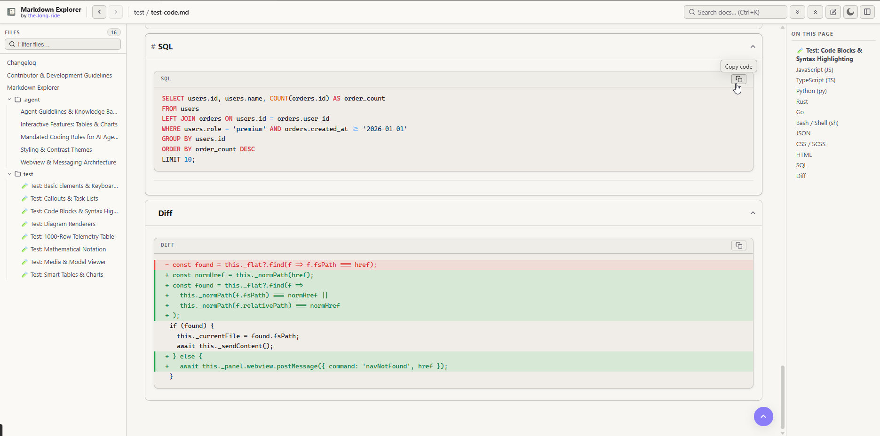The image size is (880, 436).
Task: Open Agent Guidelines & Knowledge Base file
Action: coord(69,112)
